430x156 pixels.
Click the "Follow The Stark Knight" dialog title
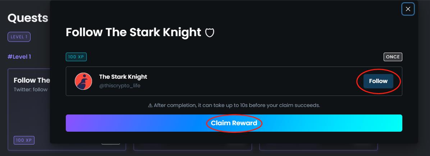coord(133,33)
